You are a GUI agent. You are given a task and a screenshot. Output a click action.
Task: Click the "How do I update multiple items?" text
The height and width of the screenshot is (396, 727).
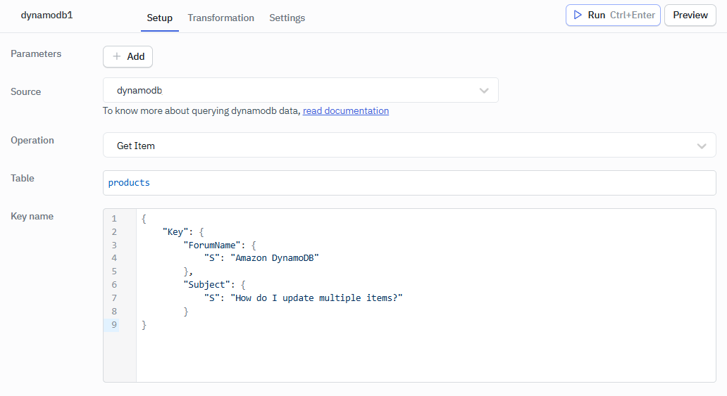tap(316, 298)
